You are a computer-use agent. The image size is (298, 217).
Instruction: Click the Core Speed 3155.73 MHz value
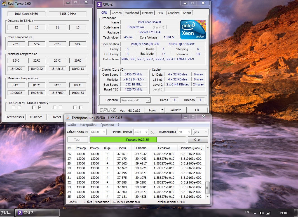pyautogui.click(x=133, y=74)
